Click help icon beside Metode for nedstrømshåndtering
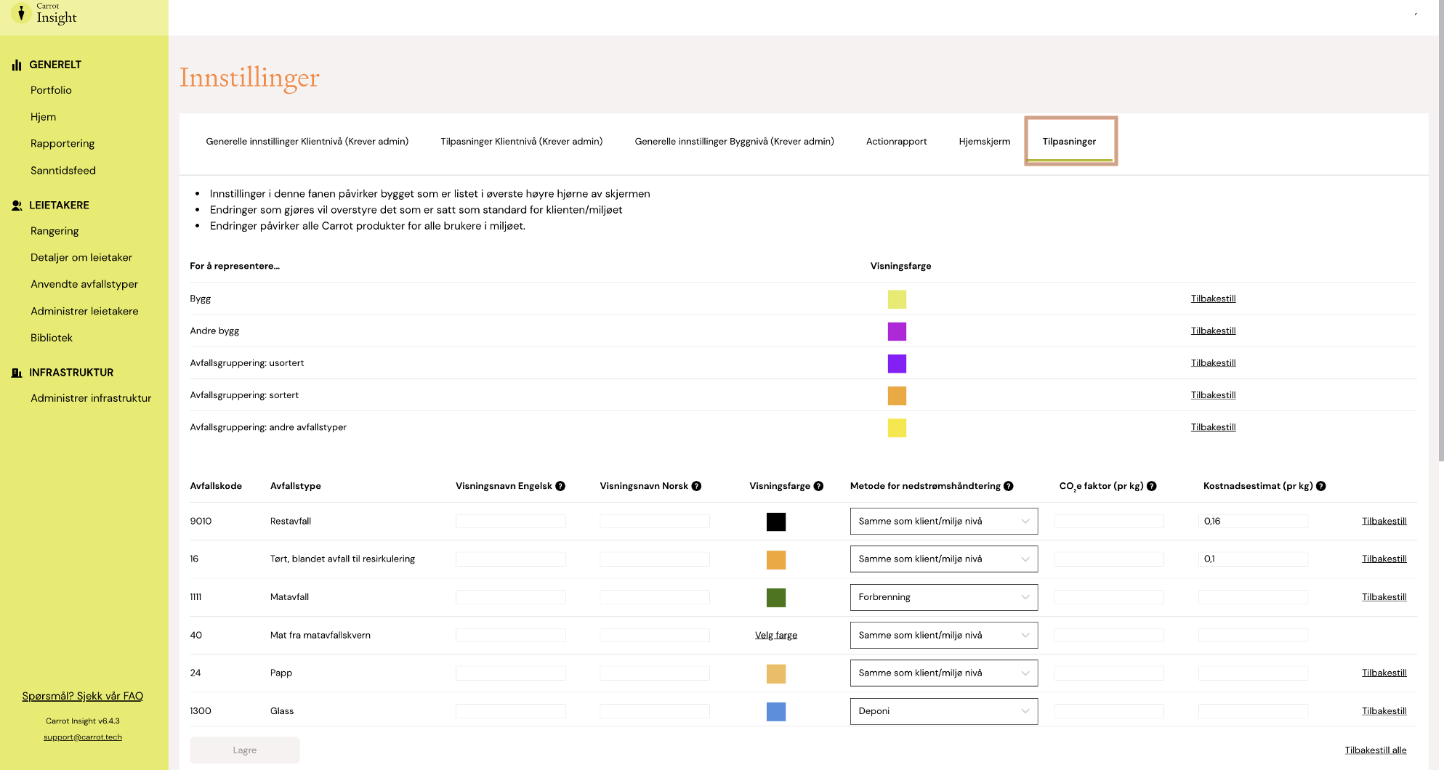The height and width of the screenshot is (770, 1444). pyautogui.click(x=1009, y=486)
